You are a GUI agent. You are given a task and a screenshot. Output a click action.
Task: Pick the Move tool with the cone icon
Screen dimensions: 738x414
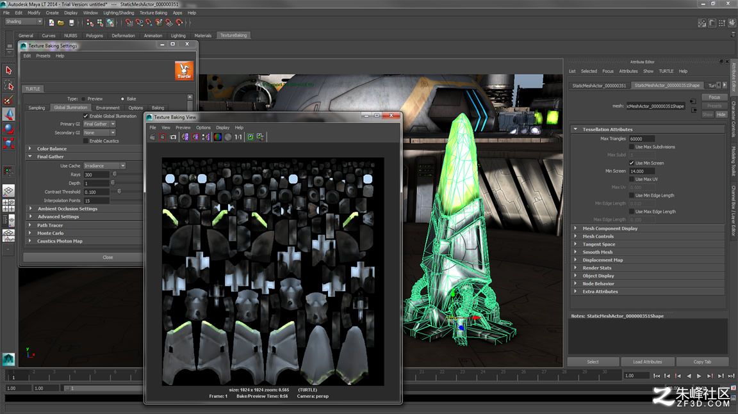[8, 114]
